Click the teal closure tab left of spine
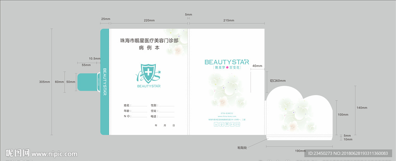The width and height of the screenshot is (396, 161). (x=87, y=82)
